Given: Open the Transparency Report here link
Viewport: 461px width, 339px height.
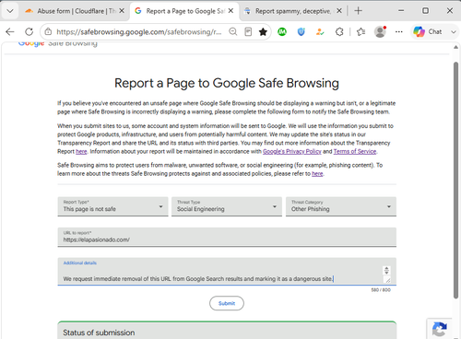Looking at the screenshot, I should 81,151.
